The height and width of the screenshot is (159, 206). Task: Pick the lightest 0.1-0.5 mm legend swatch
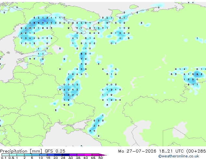coord(6,155)
